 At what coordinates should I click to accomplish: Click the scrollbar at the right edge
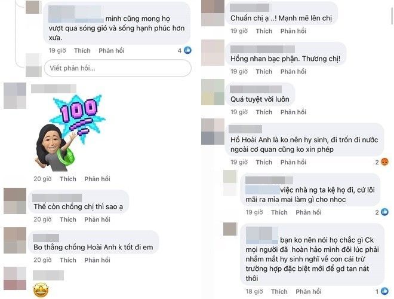point(392,13)
